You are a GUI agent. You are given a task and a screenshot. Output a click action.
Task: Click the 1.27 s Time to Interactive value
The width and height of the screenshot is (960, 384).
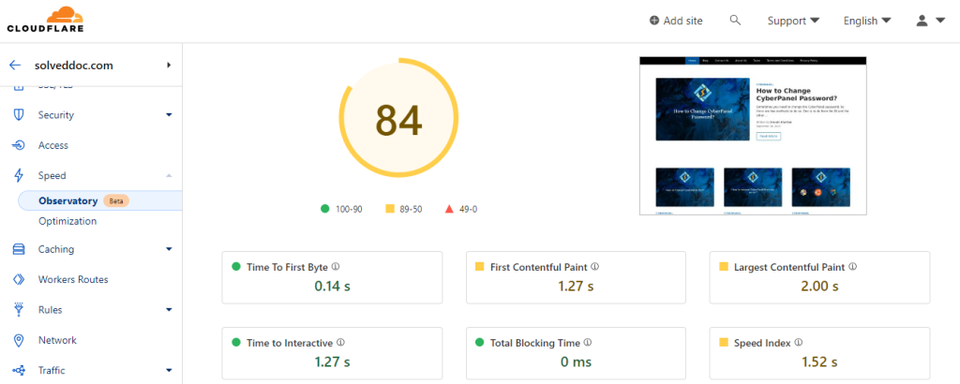point(333,362)
